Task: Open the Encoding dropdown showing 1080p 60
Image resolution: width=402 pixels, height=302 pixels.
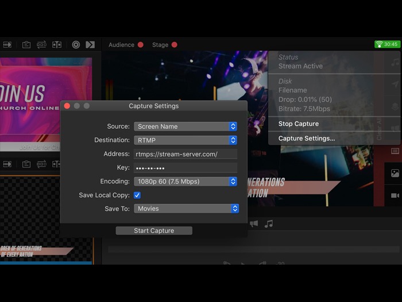Action: pyautogui.click(x=185, y=181)
